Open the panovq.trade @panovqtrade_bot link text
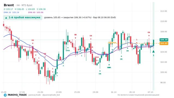174x98 pixels. click(x=44, y=95)
